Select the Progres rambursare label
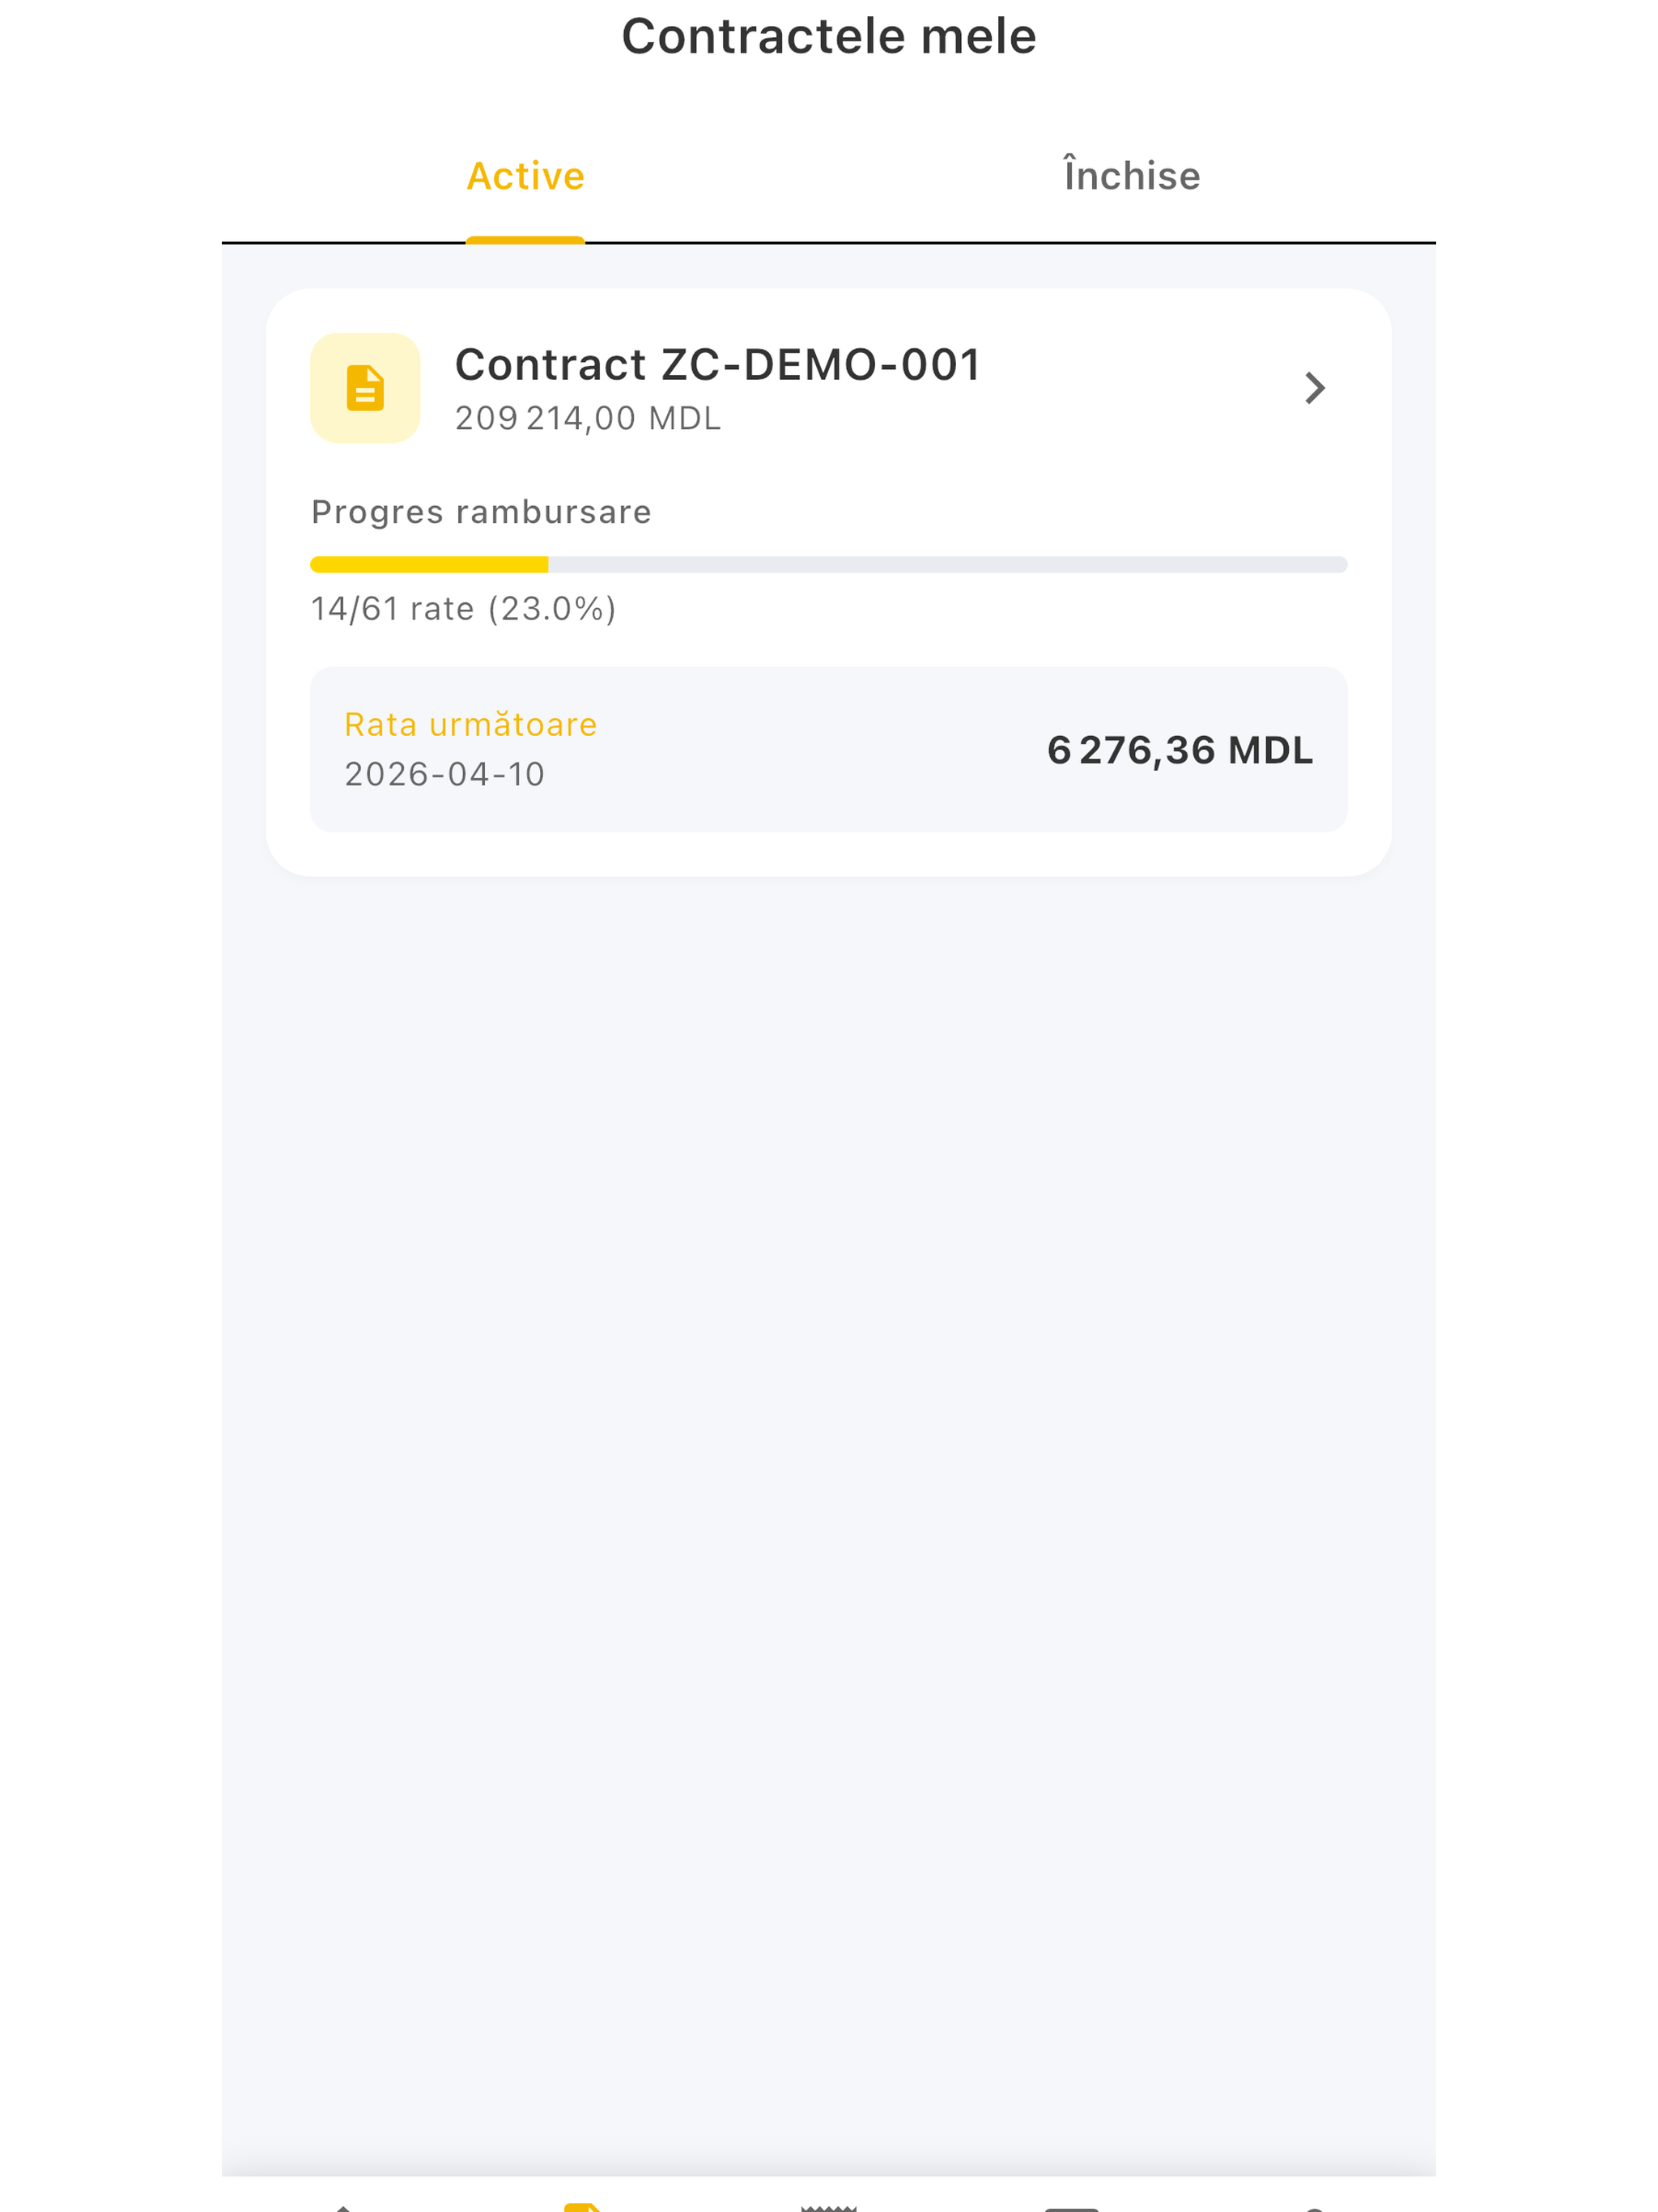Viewport: 1658px width, 2212px height. (x=481, y=512)
